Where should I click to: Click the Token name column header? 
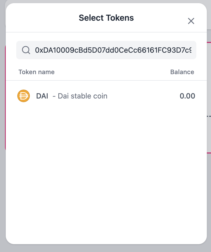[36, 72]
